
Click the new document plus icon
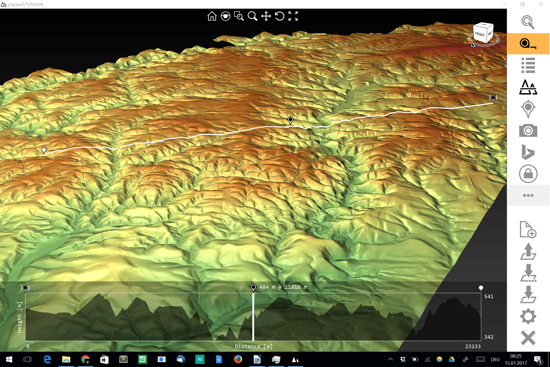528,230
